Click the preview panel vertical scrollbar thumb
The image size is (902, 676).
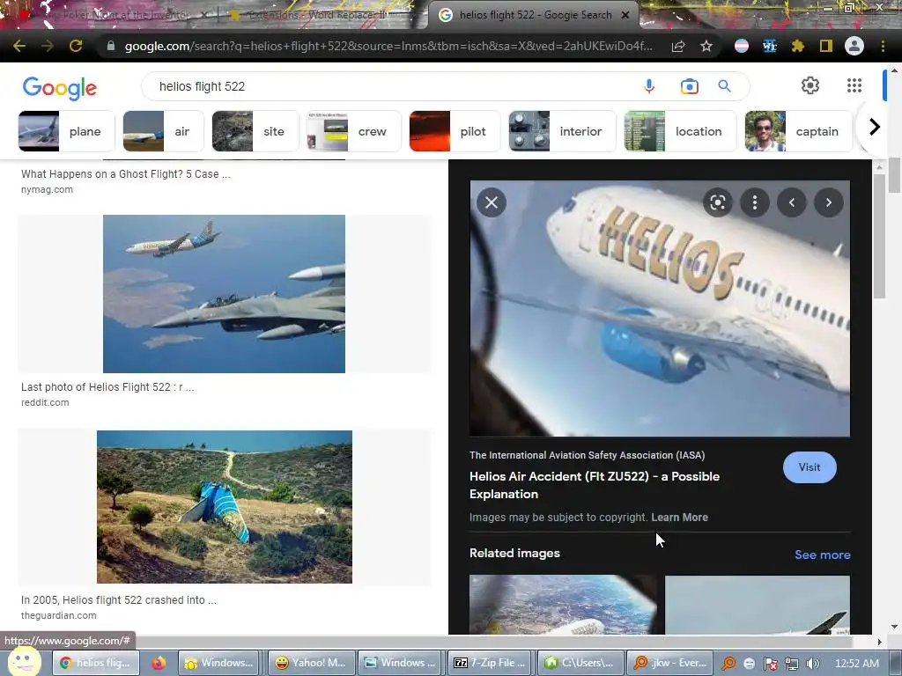click(879, 236)
